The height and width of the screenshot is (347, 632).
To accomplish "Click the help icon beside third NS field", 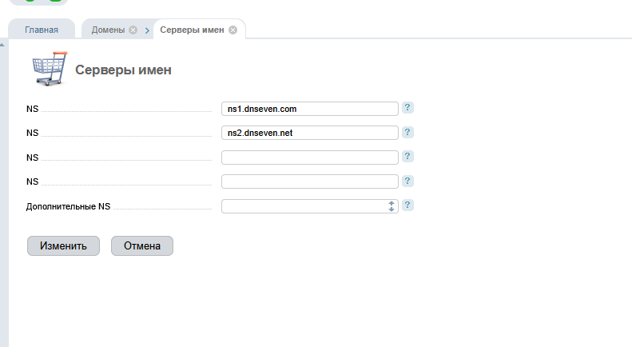I will click(x=407, y=157).
